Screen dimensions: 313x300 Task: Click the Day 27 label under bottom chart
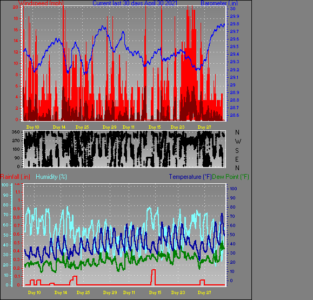tap(204, 292)
